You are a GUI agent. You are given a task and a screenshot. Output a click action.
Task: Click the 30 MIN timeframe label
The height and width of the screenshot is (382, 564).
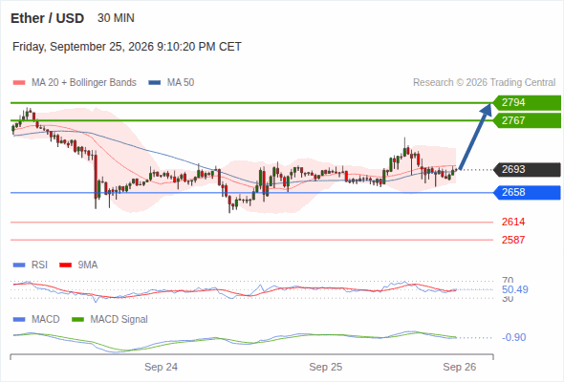pyautogui.click(x=116, y=18)
